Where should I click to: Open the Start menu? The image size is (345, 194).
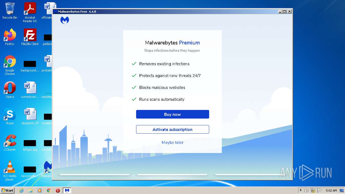click(8, 190)
